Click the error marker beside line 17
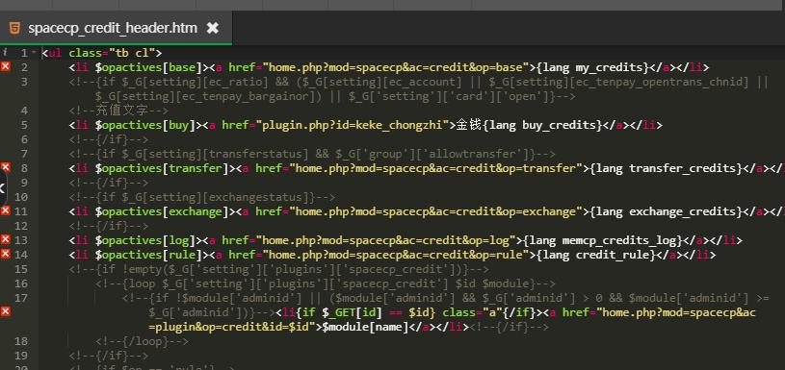The height and width of the screenshot is (370, 785). [6, 311]
